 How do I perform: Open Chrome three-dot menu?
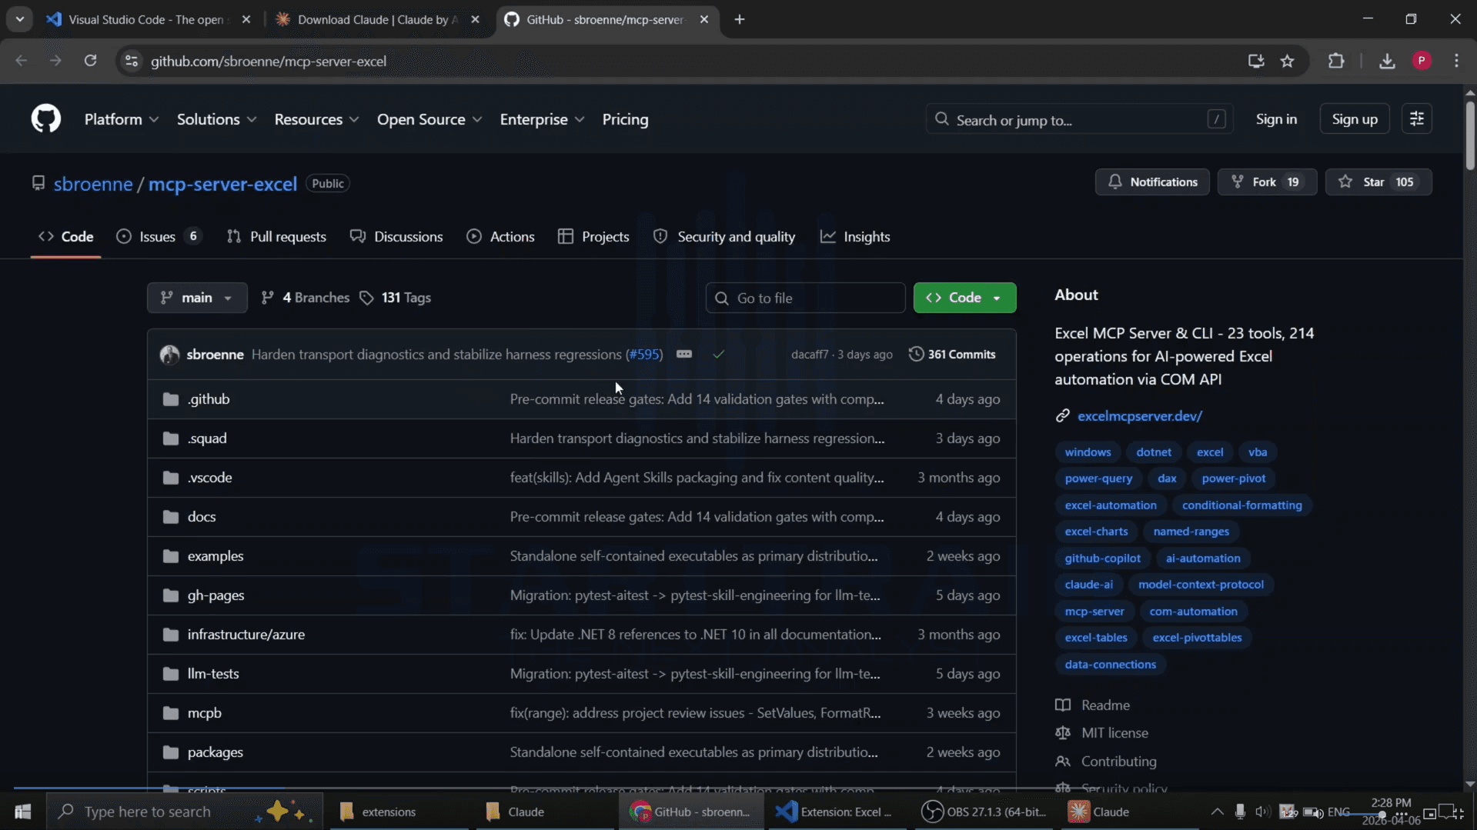1456,61
